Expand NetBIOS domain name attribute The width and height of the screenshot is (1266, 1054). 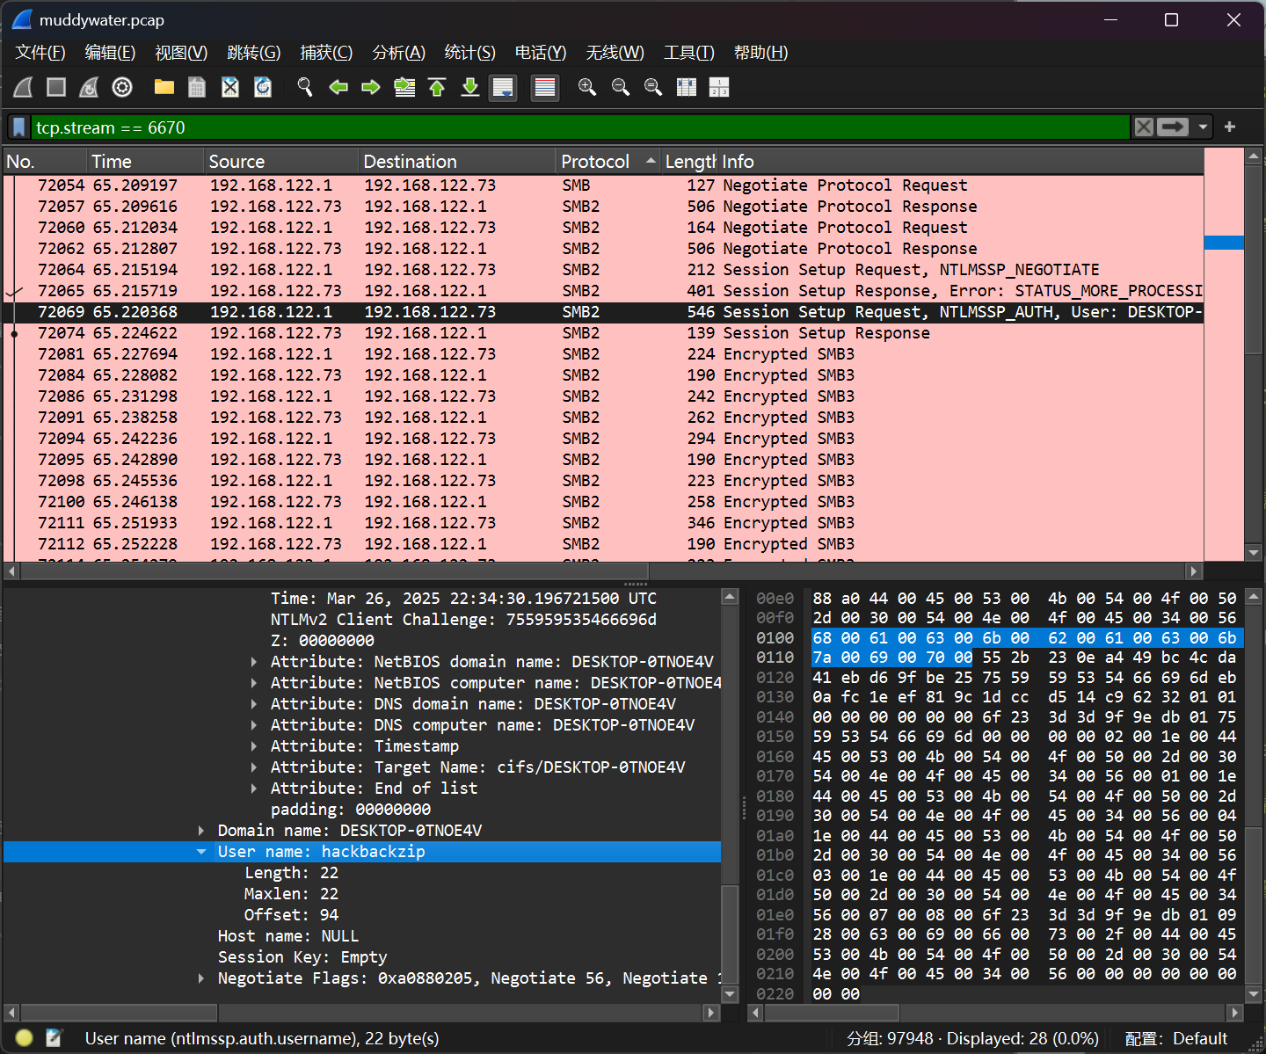pos(254,662)
